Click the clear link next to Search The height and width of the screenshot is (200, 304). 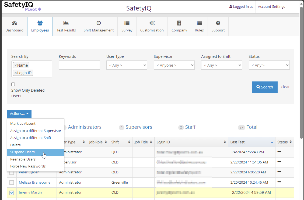pyautogui.click(x=285, y=87)
